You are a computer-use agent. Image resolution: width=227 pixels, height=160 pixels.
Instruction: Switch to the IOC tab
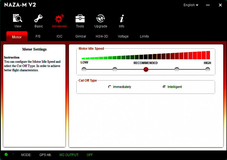coord(59,37)
